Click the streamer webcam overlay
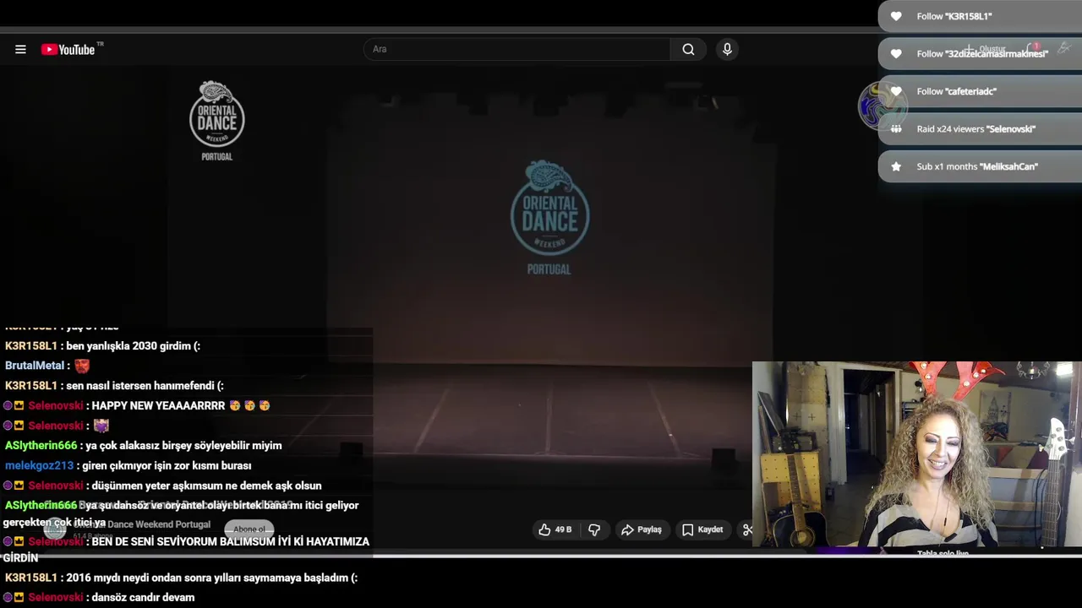Viewport: 1082px width, 608px height. (917, 454)
